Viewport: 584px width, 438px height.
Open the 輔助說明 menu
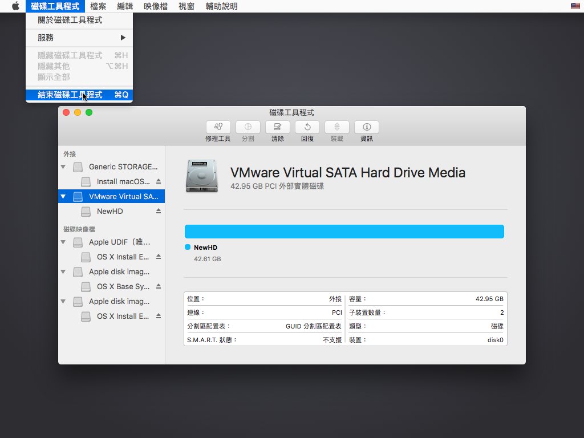pyautogui.click(x=221, y=6)
